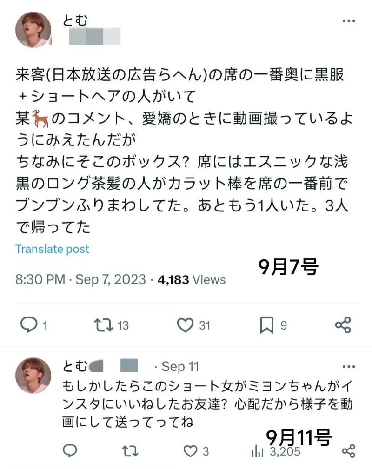View analytics for the Sep 11 reply
This screenshot has width=372, height=469.
point(257,451)
